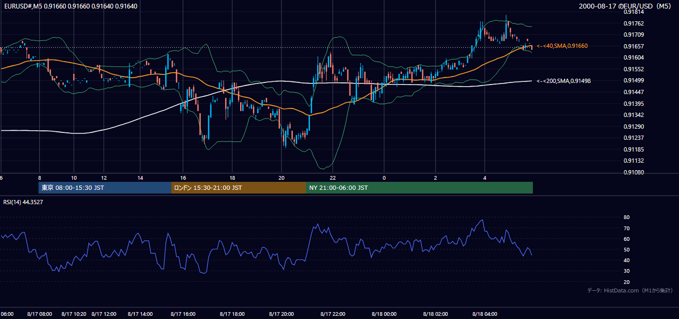Click the 8/17 12:00 time label
Viewport: 679px width, 319px height.
click(x=104, y=314)
